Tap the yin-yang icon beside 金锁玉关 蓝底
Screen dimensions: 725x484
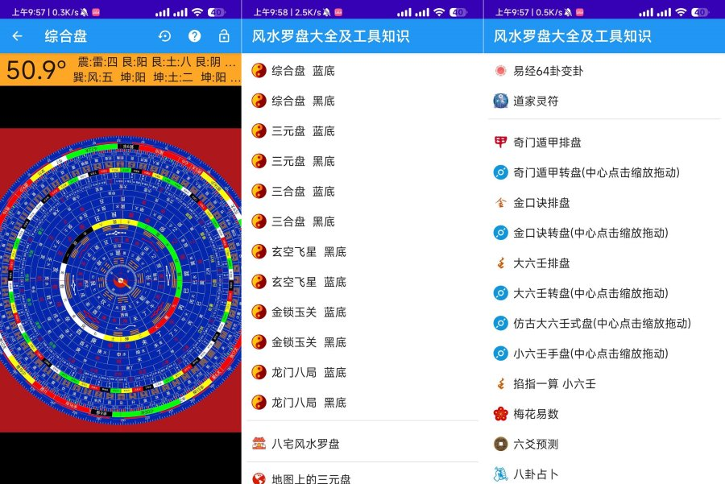coord(259,312)
